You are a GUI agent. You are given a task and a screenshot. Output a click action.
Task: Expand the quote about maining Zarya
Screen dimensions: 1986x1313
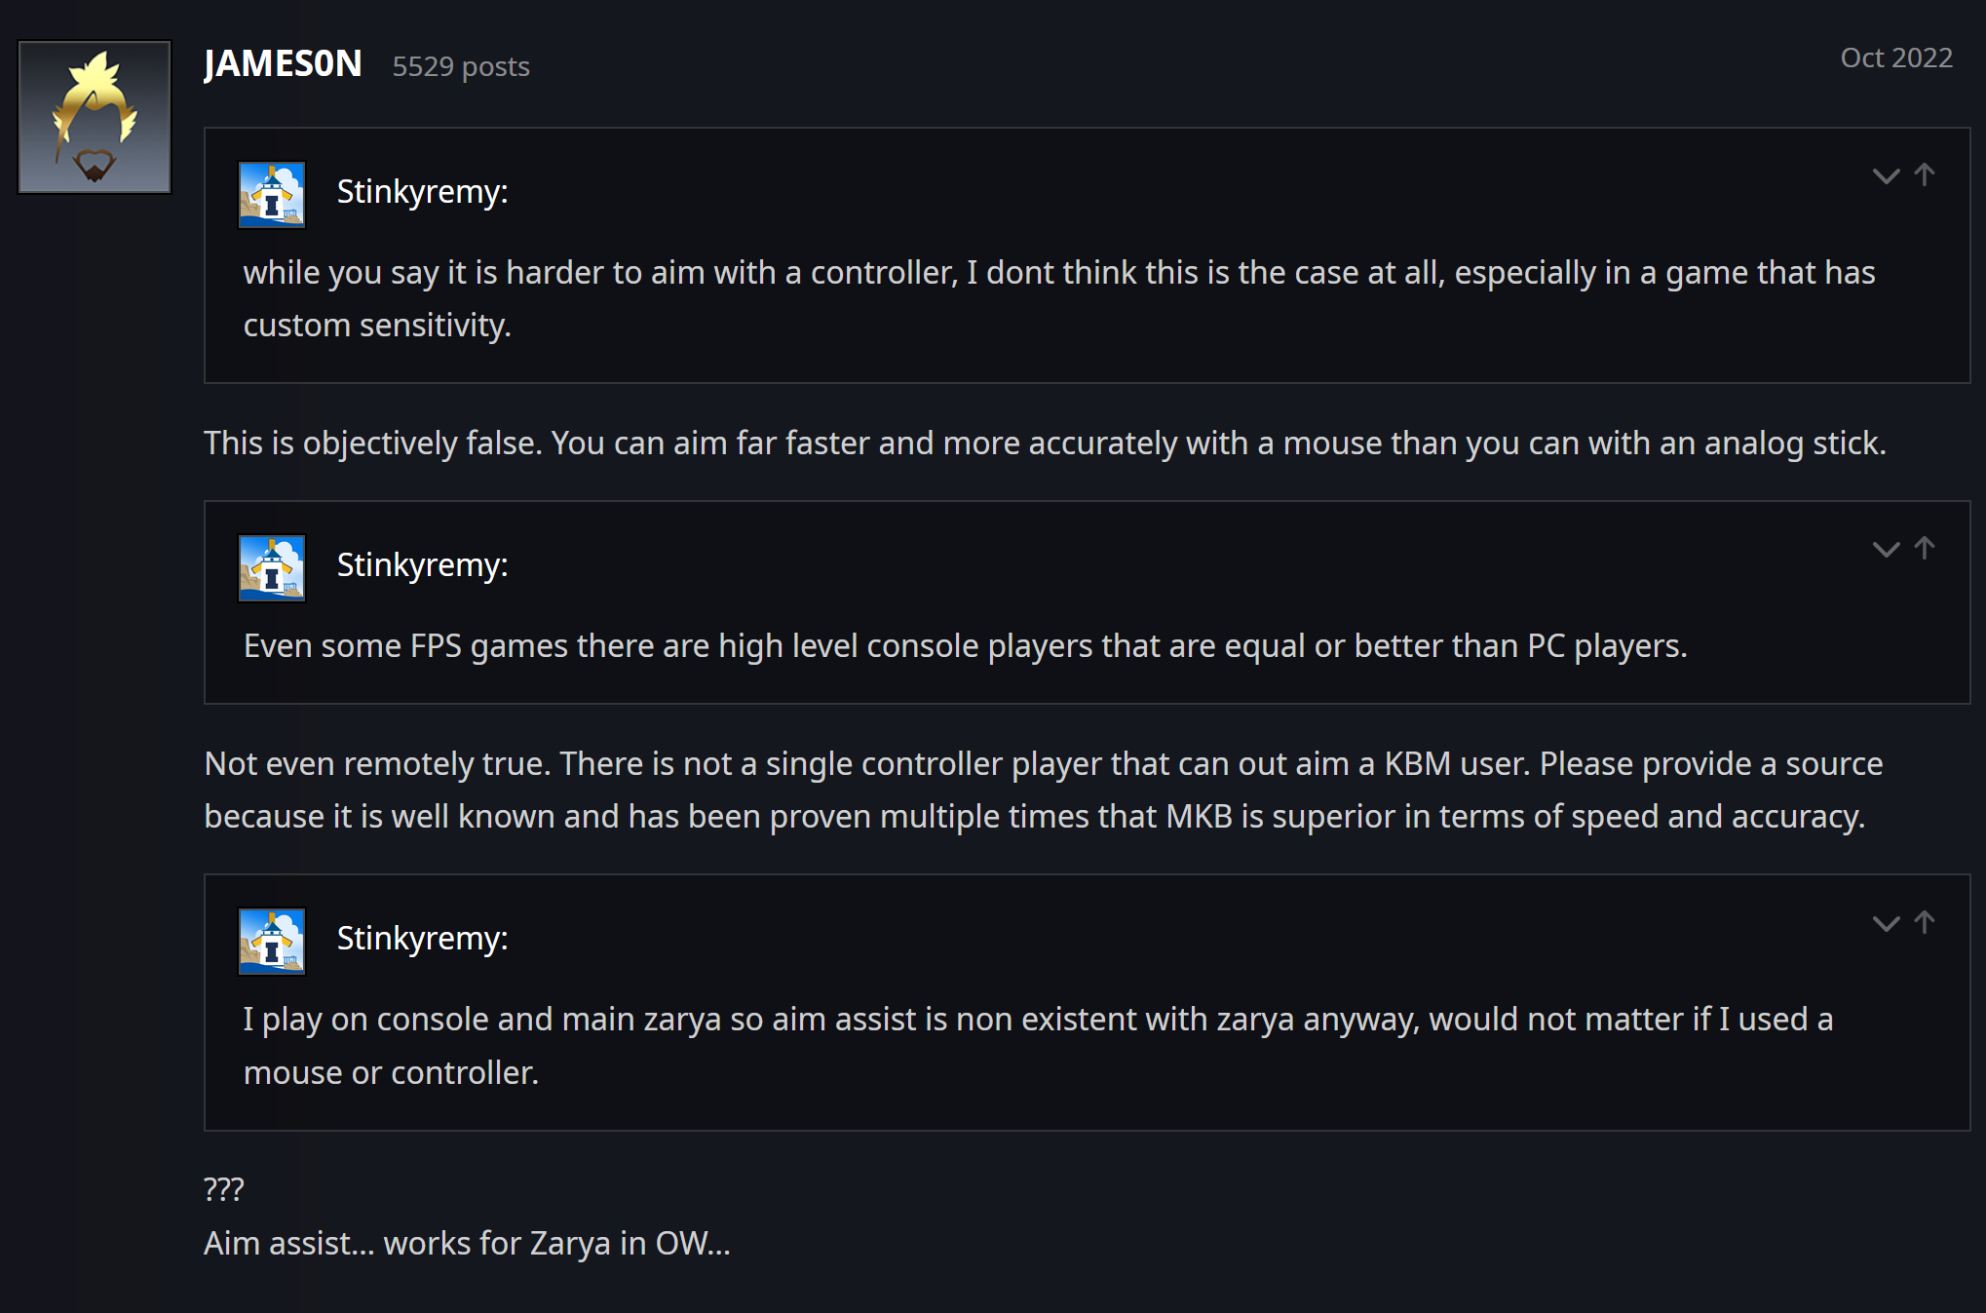pyautogui.click(x=1886, y=924)
